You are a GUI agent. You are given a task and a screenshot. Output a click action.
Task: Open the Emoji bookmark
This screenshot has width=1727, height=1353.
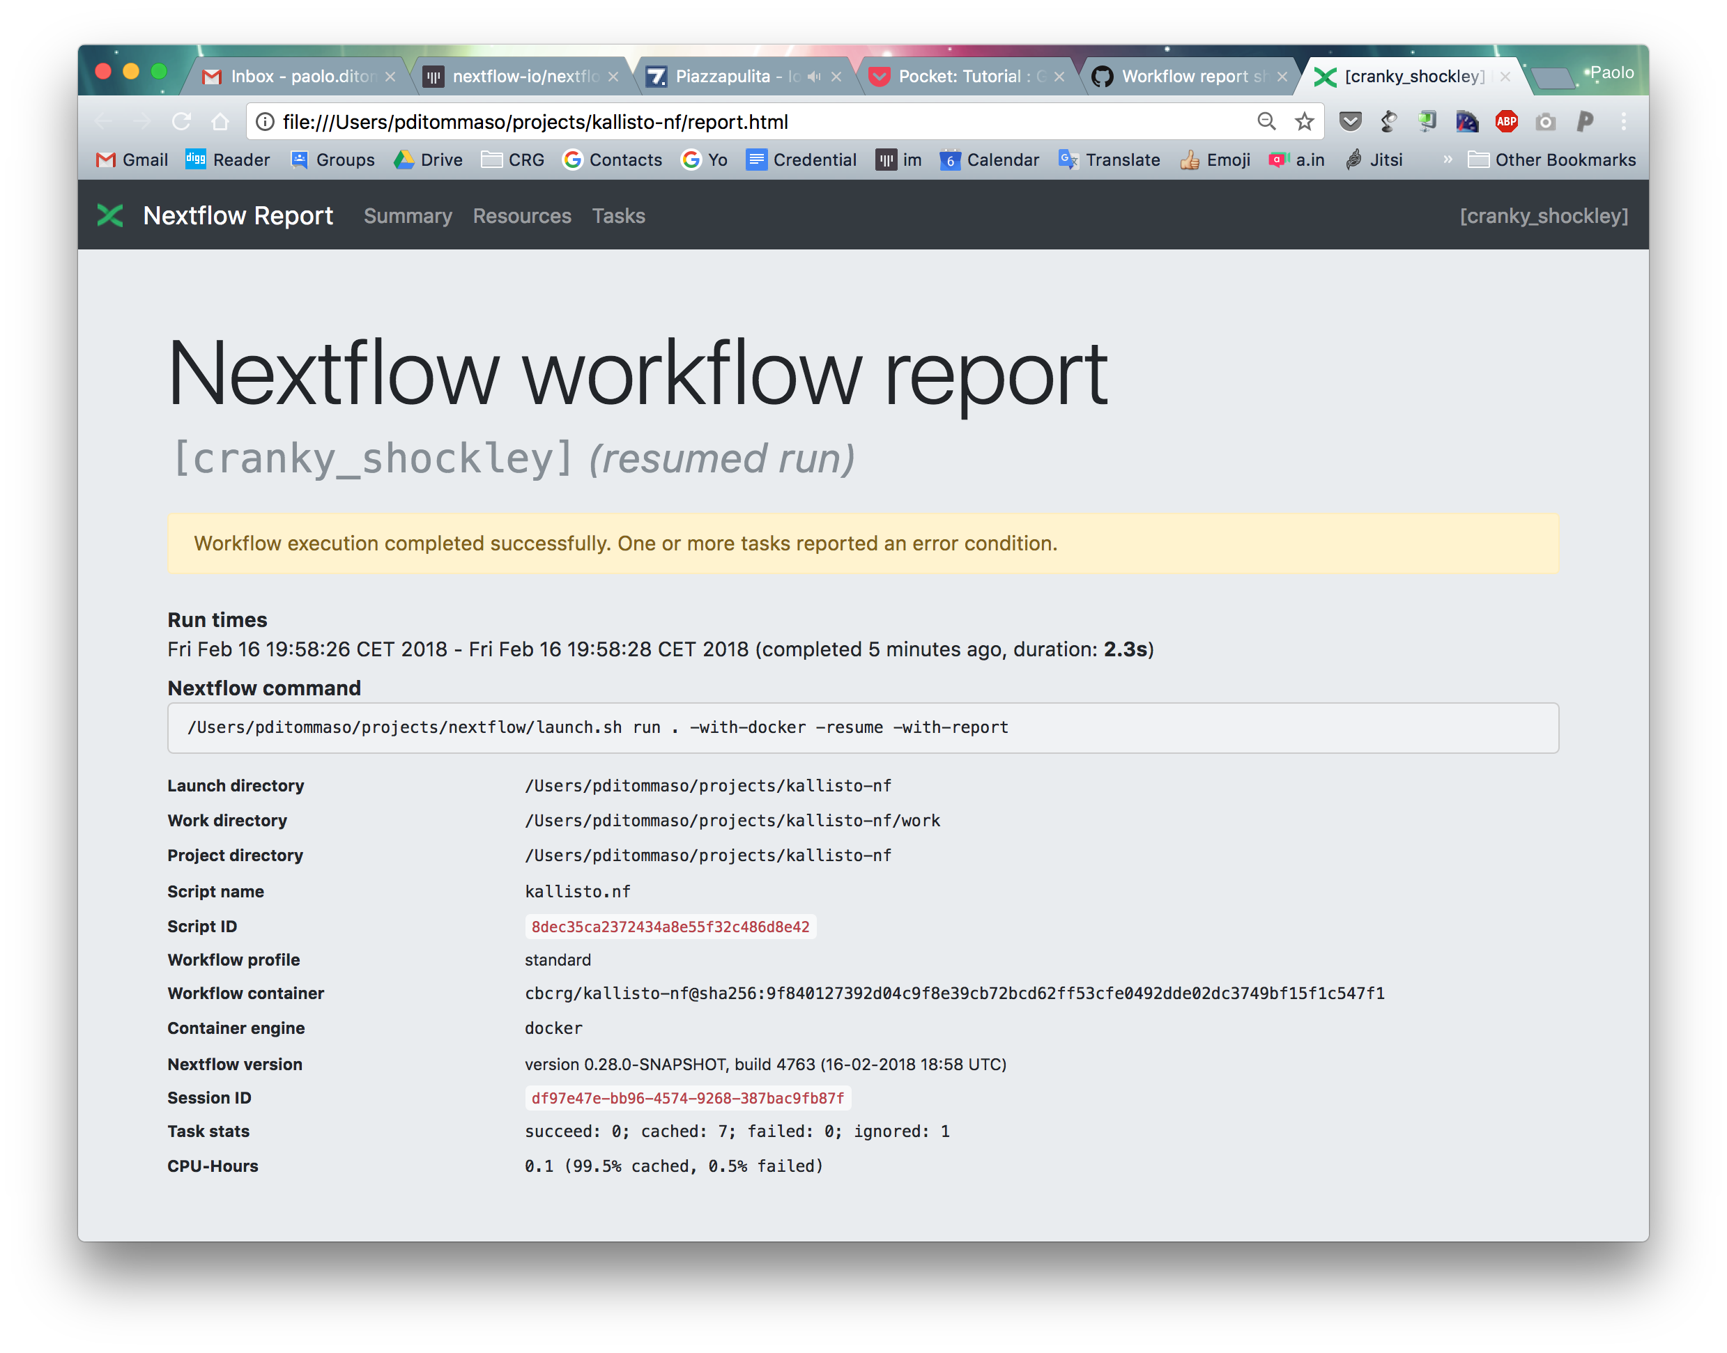[x=1215, y=160]
